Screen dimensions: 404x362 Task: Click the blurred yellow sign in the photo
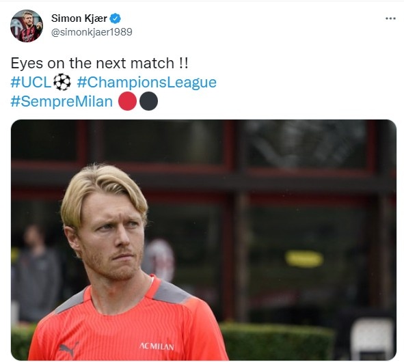tap(304, 258)
